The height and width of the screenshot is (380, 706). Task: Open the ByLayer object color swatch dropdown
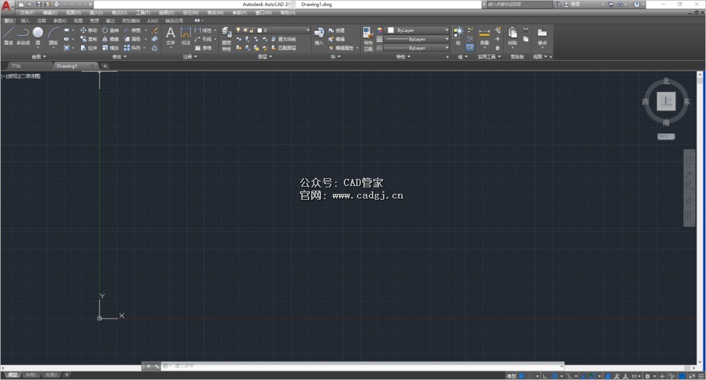pyautogui.click(x=416, y=30)
